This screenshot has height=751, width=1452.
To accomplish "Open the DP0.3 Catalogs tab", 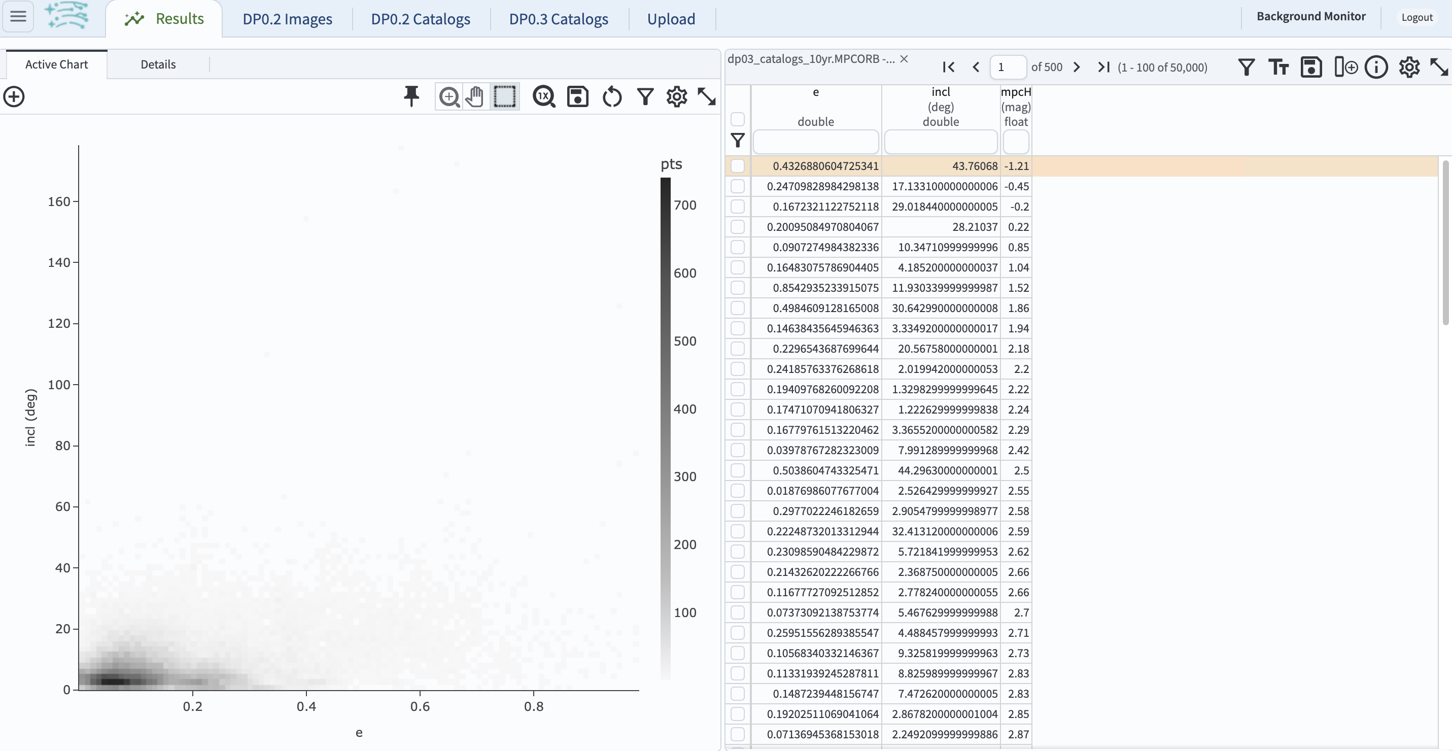I will pyautogui.click(x=559, y=19).
